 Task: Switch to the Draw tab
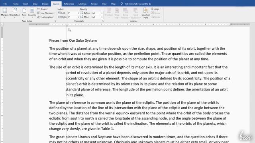[35, 4]
